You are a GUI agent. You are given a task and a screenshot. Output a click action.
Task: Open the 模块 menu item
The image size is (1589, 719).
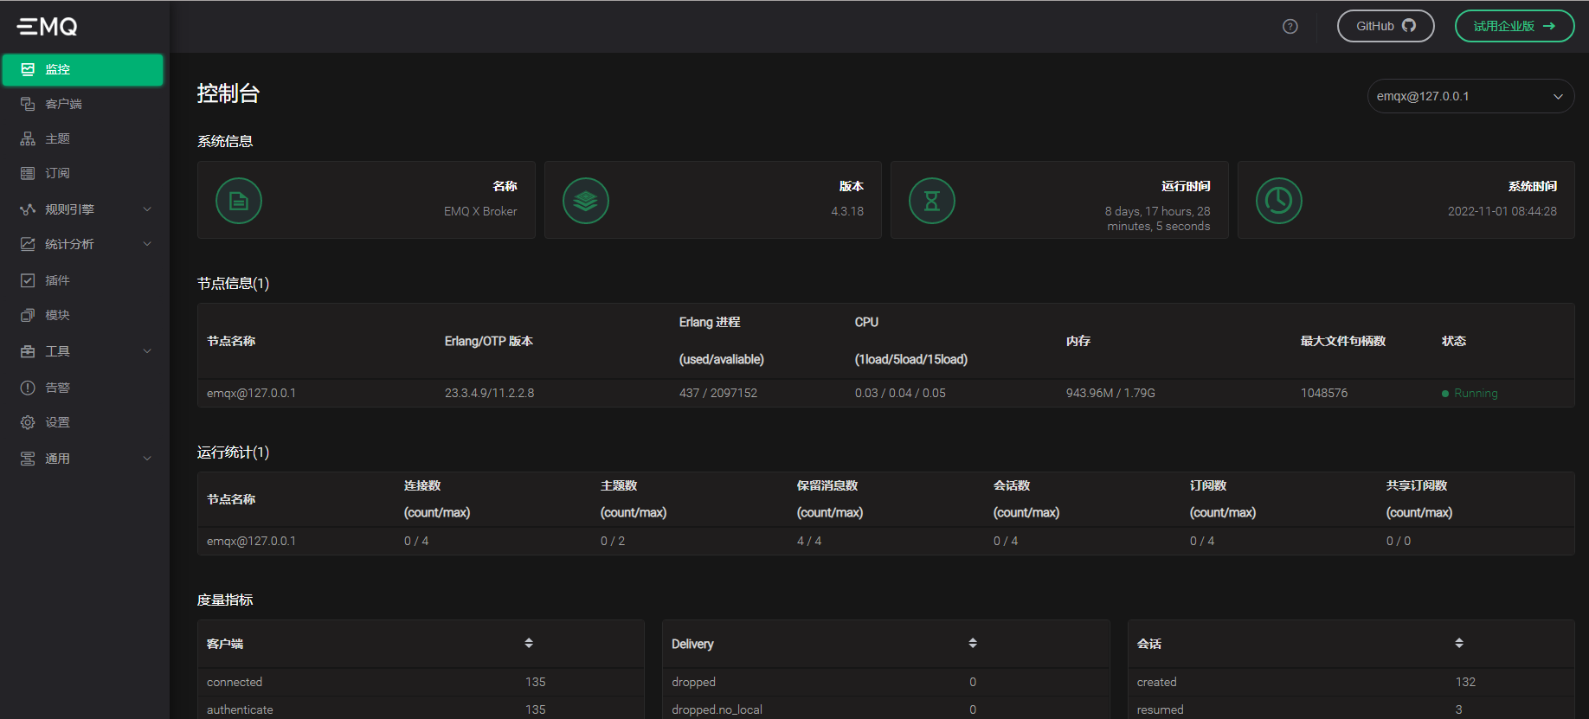[x=83, y=315]
